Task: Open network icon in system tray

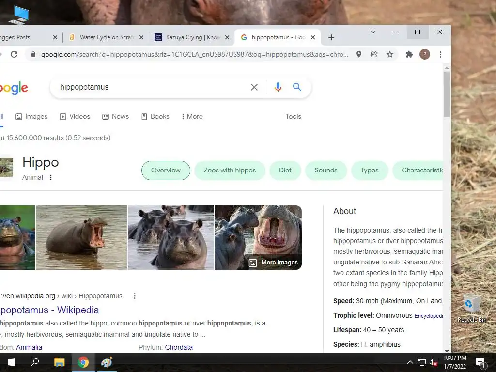Action: pyautogui.click(x=422, y=362)
